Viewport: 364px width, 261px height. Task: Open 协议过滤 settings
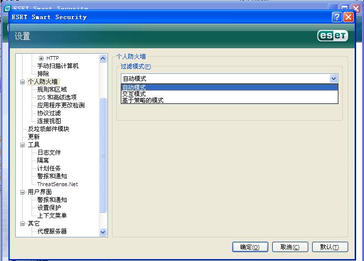click(49, 113)
